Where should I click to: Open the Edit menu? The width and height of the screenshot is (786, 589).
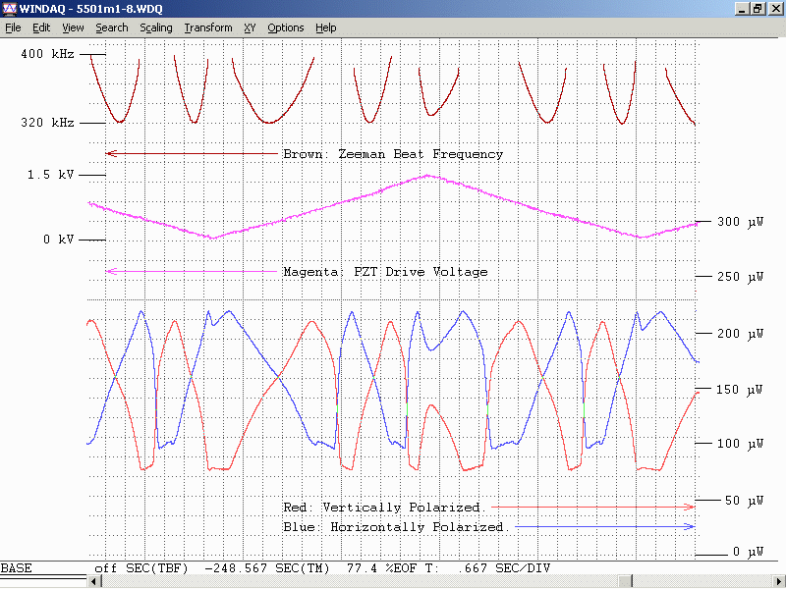[x=41, y=27]
